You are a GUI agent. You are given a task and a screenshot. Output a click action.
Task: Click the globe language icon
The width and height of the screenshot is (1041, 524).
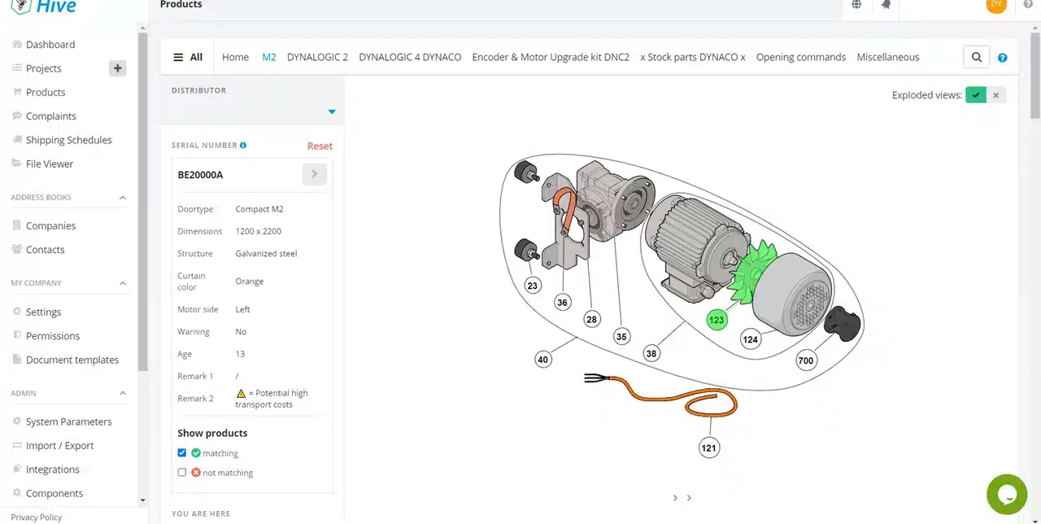click(856, 5)
